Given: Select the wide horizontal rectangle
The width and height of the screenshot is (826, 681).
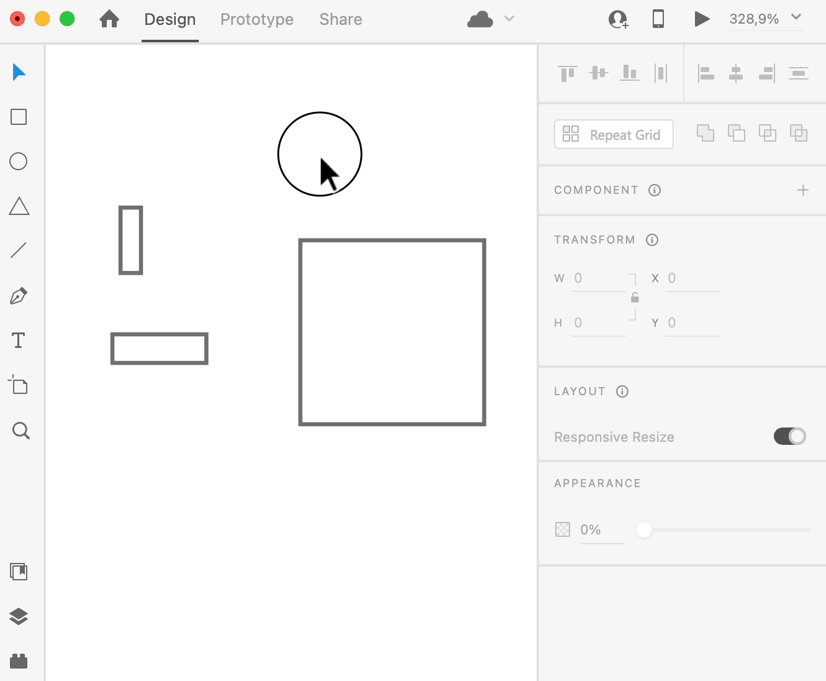Looking at the screenshot, I should [159, 349].
